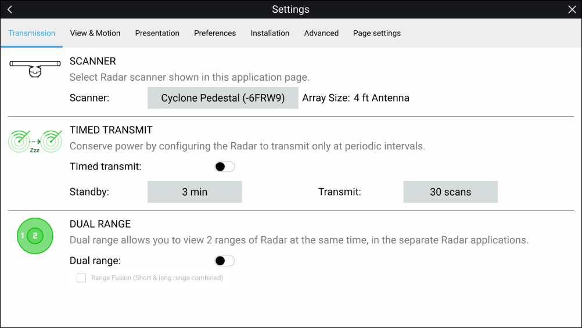Open the Advanced tab
The width and height of the screenshot is (582, 328).
[321, 33]
